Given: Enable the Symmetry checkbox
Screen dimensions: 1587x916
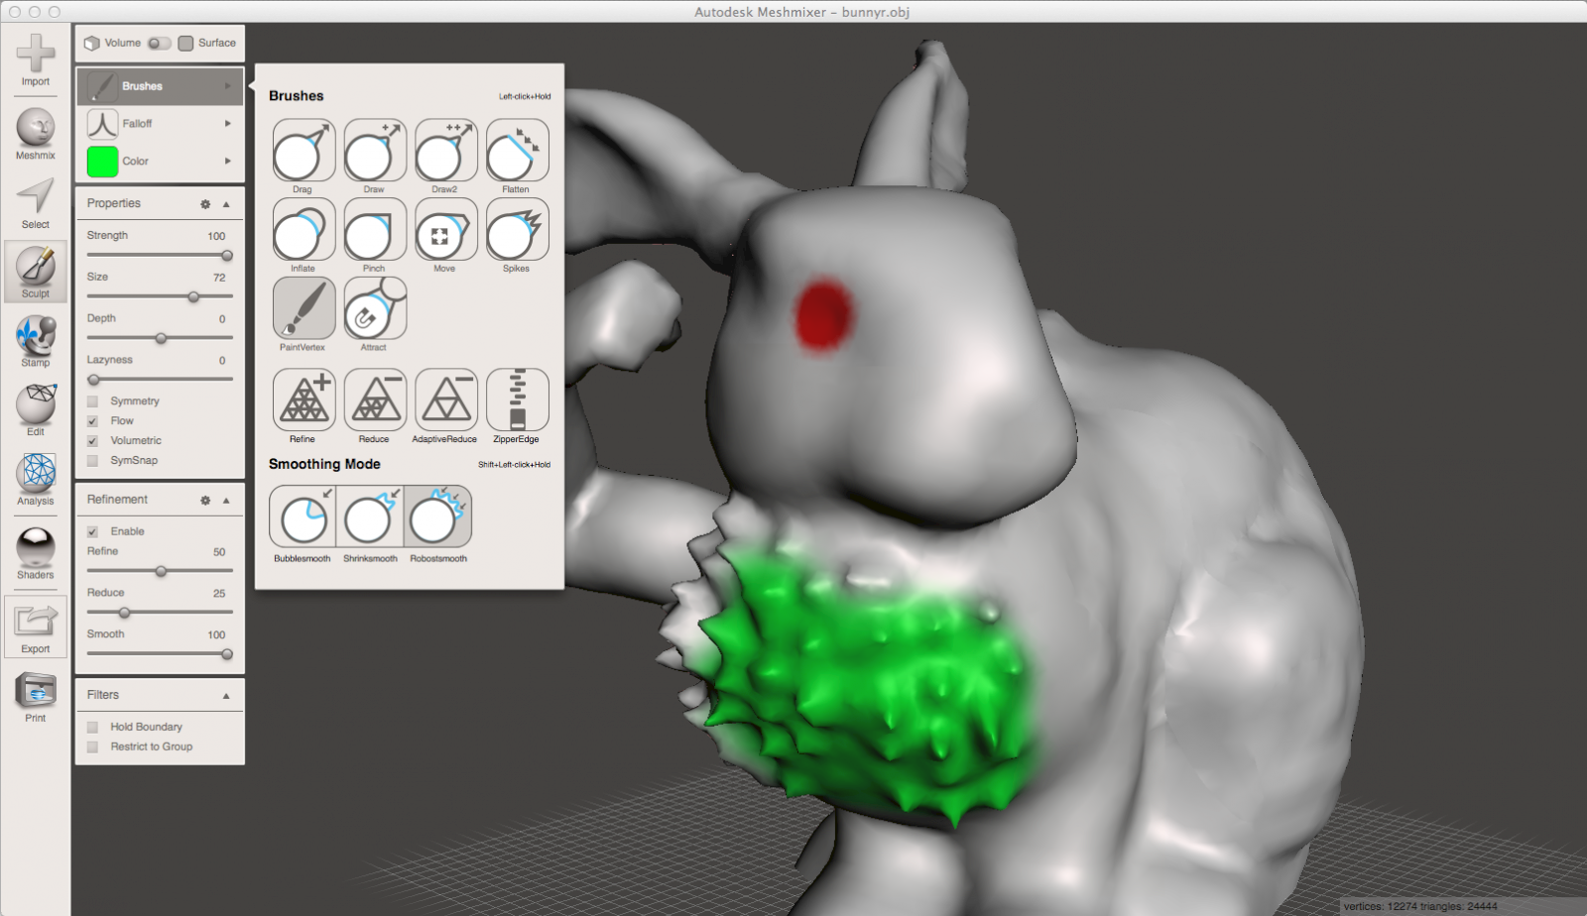Looking at the screenshot, I should [x=92, y=401].
